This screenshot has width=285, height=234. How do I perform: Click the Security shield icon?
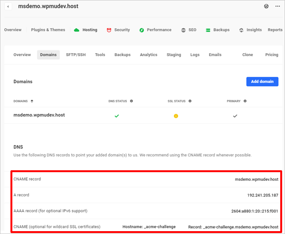pyautogui.click(x=109, y=30)
